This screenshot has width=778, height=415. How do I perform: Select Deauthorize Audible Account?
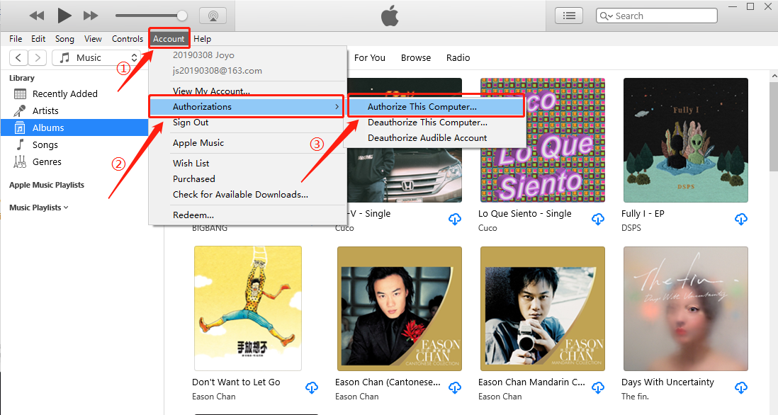(436, 138)
